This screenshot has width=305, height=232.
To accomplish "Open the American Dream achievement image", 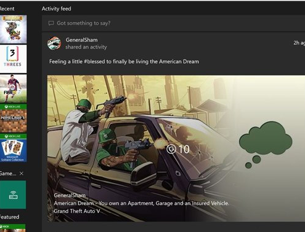I will tap(176, 149).
